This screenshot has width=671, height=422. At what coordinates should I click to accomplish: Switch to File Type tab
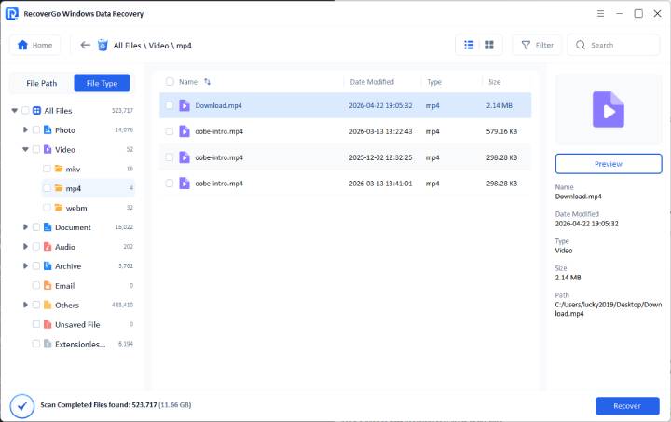click(x=102, y=83)
